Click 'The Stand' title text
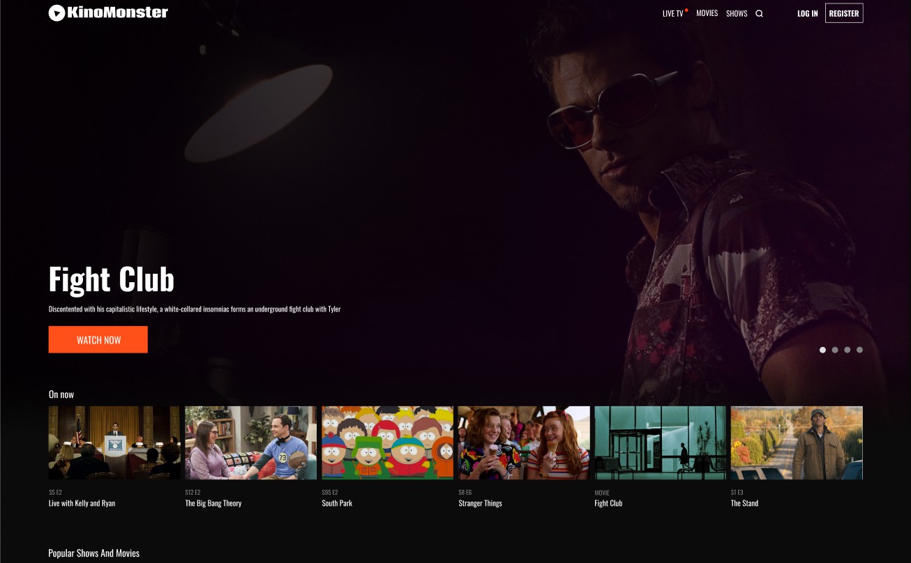Viewport: 911px width, 563px height. click(x=744, y=503)
